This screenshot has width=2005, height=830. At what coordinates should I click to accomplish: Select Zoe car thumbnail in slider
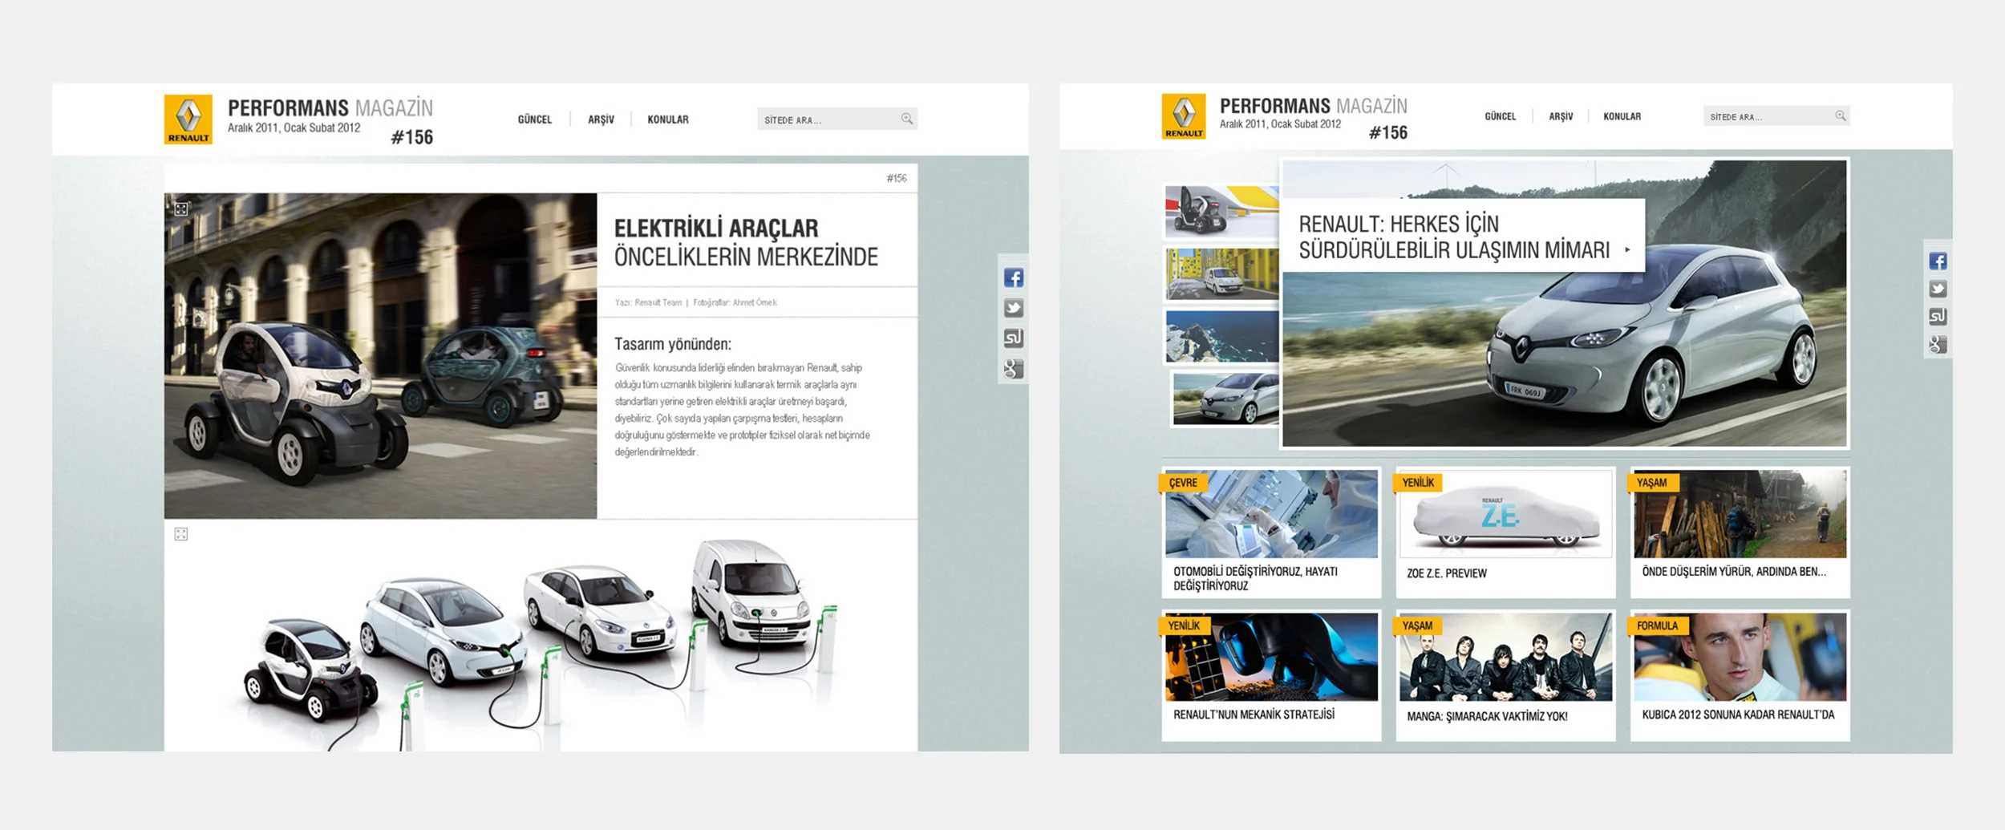tap(1225, 399)
